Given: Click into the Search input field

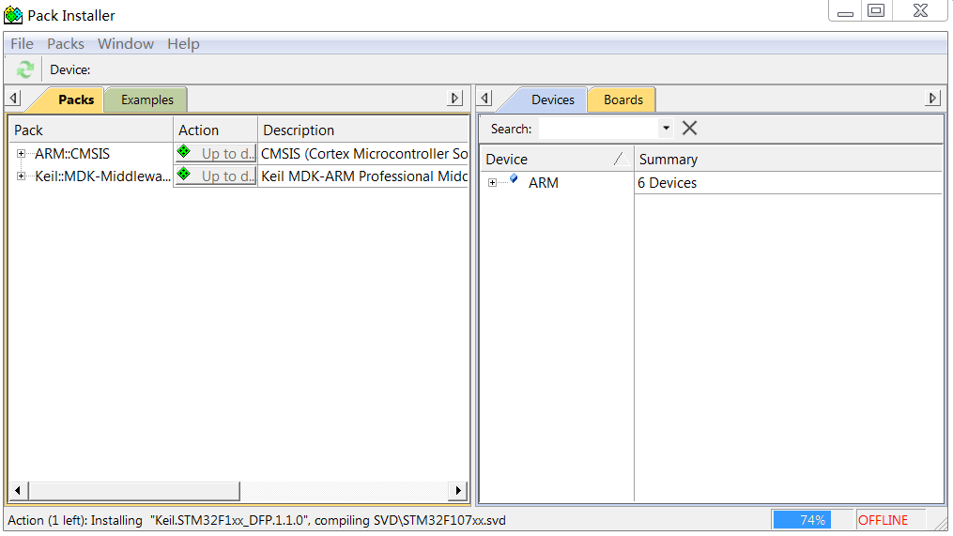Looking at the screenshot, I should pyautogui.click(x=599, y=129).
